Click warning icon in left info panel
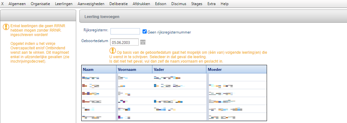The width and height of the screenshot is (347, 123). tap(6, 27)
